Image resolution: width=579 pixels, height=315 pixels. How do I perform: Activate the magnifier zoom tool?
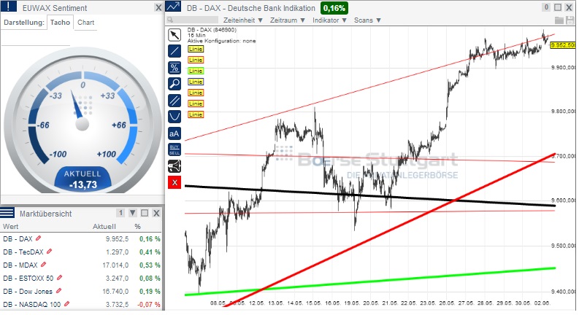coord(175,84)
